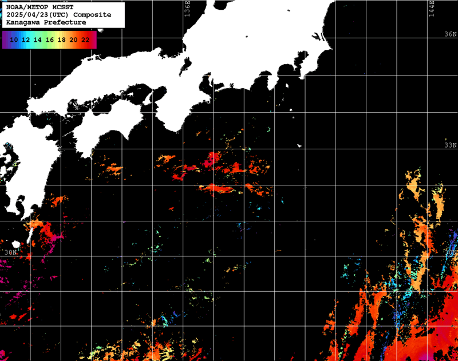Viewport: 458px width, 361px height.
Task: Click the 30N label on right edge
Action: point(451,252)
